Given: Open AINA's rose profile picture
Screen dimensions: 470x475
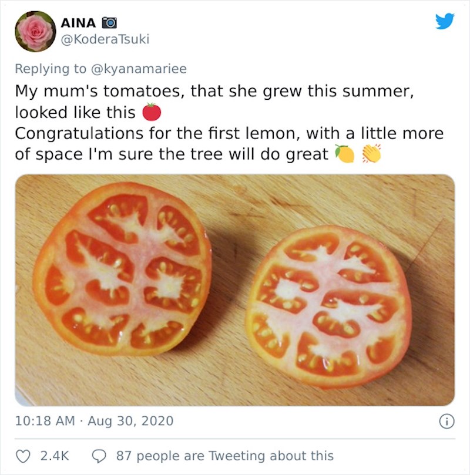Looking at the screenshot, I should point(35,31).
